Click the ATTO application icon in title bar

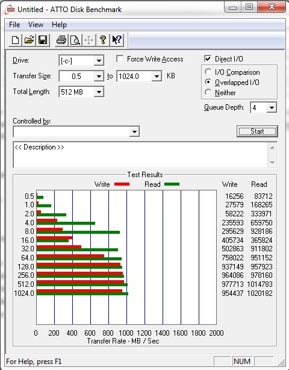pos(10,10)
